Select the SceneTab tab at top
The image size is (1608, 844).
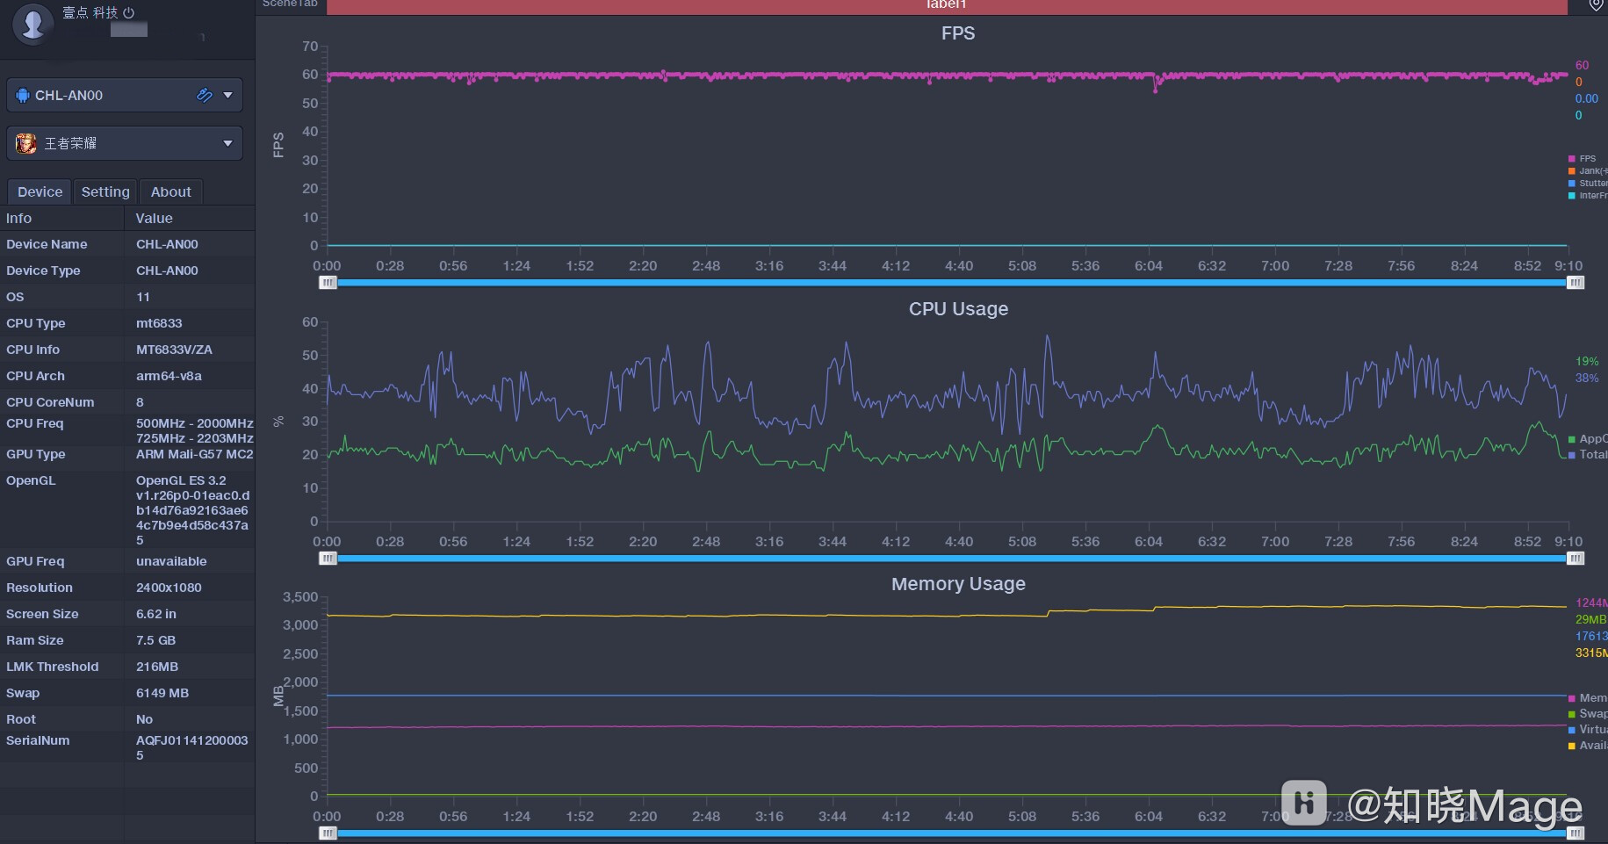(x=290, y=4)
